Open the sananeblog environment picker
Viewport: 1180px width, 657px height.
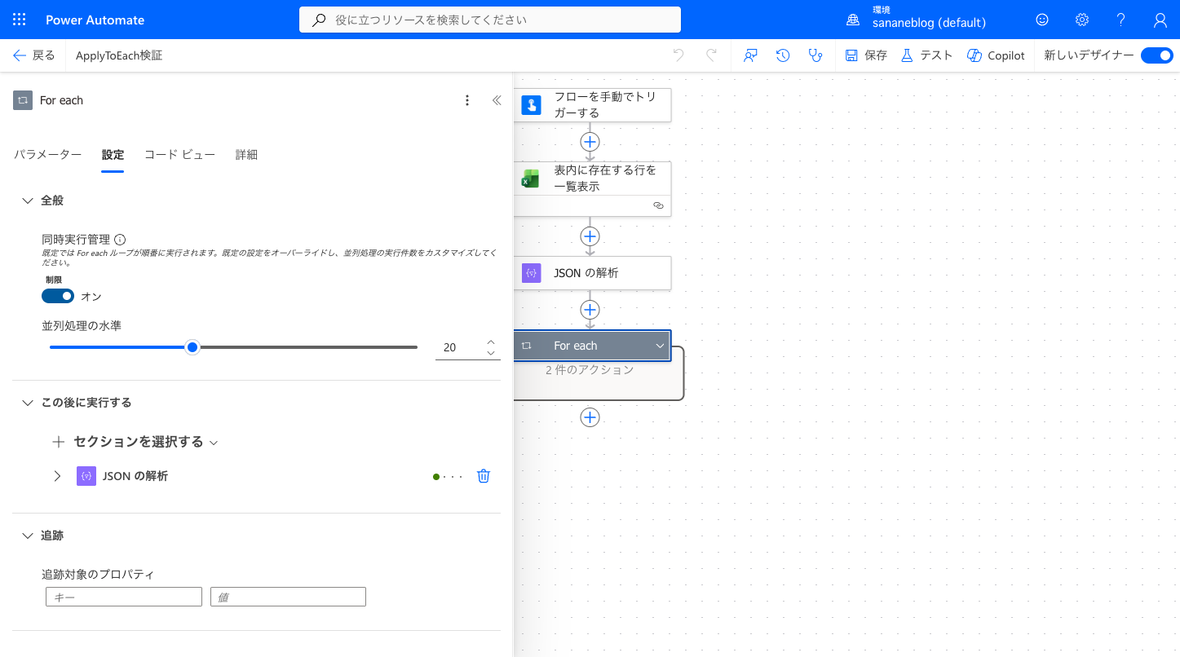[x=917, y=20]
